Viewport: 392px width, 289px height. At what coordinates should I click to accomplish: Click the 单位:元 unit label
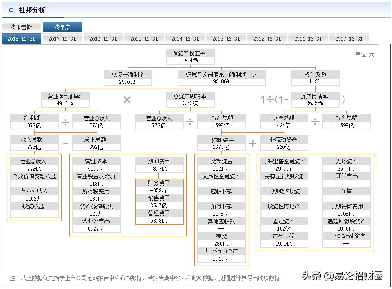coord(365,54)
